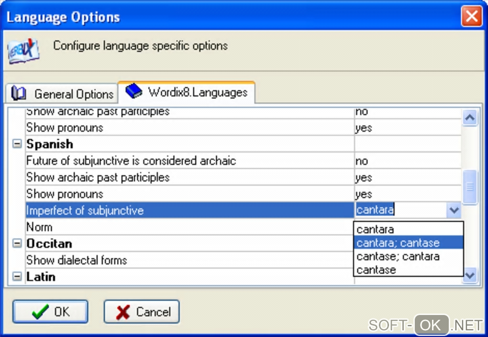Close the Language Options dialog

tap(471, 18)
